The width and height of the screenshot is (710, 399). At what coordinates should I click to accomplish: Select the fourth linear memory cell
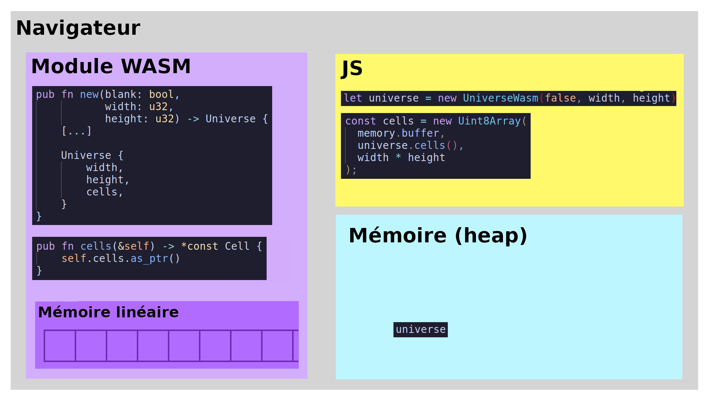point(153,346)
